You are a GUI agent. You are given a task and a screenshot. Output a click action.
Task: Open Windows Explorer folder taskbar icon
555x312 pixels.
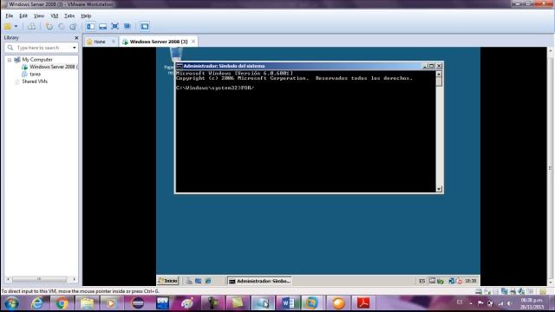87,303
